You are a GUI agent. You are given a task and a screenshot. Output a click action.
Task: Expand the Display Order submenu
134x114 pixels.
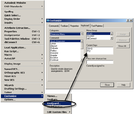22,19
